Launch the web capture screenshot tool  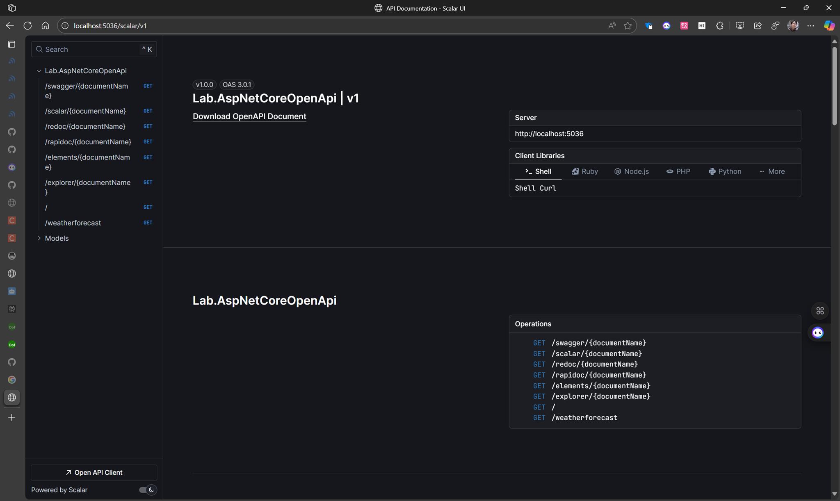[x=740, y=25]
